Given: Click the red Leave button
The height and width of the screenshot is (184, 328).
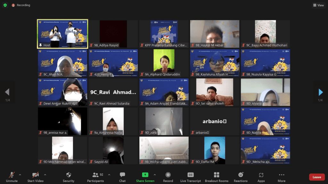Looking at the screenshot, I should (316, 177).
